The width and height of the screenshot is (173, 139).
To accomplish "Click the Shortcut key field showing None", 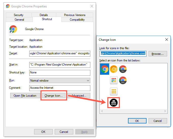I will [x=60, y=73].
